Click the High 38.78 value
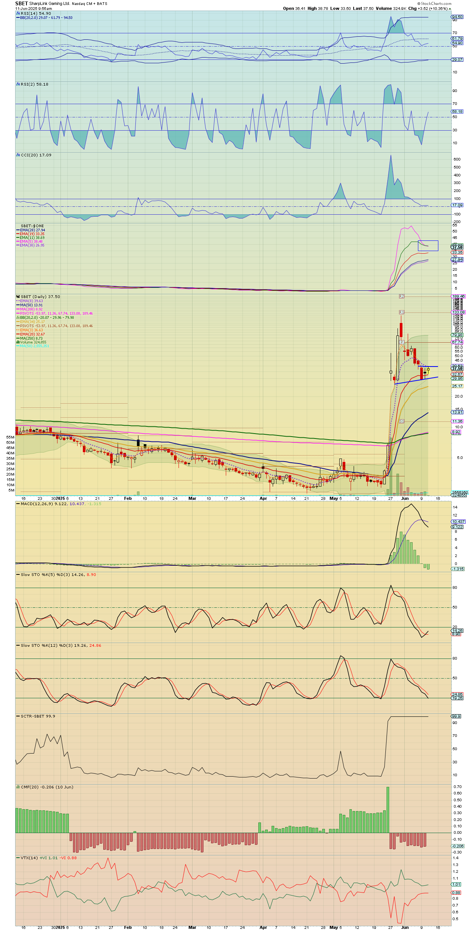 point(318,8)
